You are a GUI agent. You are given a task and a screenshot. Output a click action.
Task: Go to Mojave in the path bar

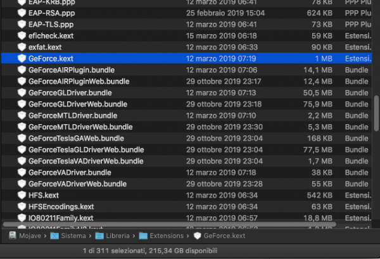30,236
